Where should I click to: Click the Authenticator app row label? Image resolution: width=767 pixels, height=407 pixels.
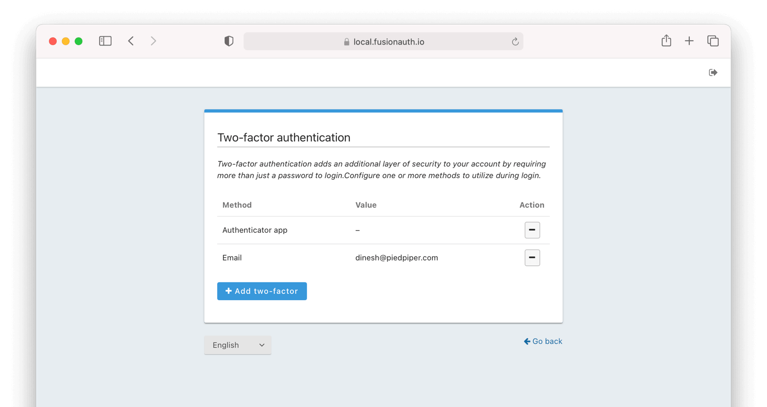(x=255, y=230)
